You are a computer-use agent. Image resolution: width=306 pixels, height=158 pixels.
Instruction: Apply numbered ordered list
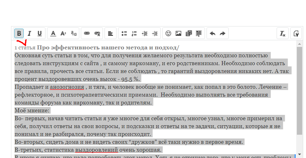pos(134,33)
